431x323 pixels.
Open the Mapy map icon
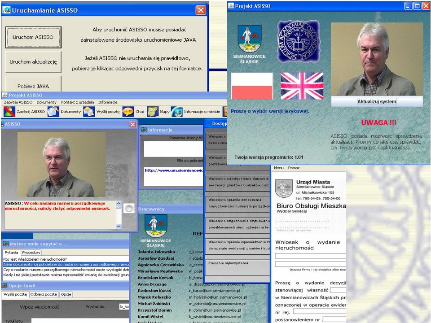pyautogui.click(x=153, y=112)
